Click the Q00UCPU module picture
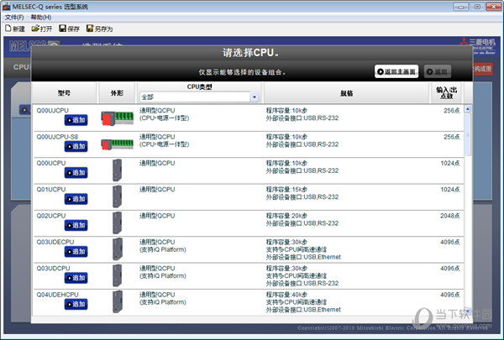The height and width of the screenshot is (340, 504). click(117, 170)
